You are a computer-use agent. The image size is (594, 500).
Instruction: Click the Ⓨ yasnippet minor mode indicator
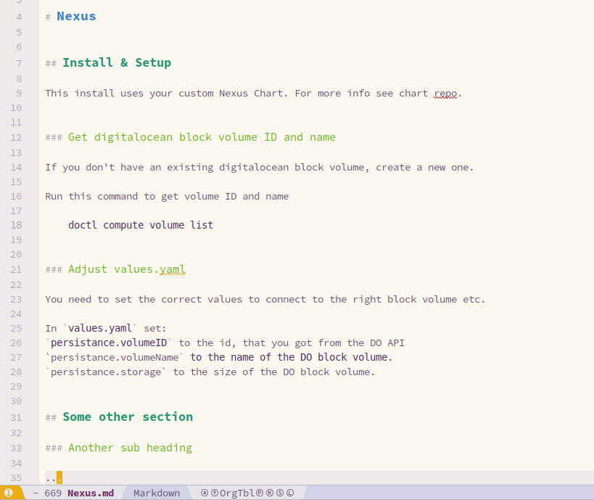pos(215,493)
